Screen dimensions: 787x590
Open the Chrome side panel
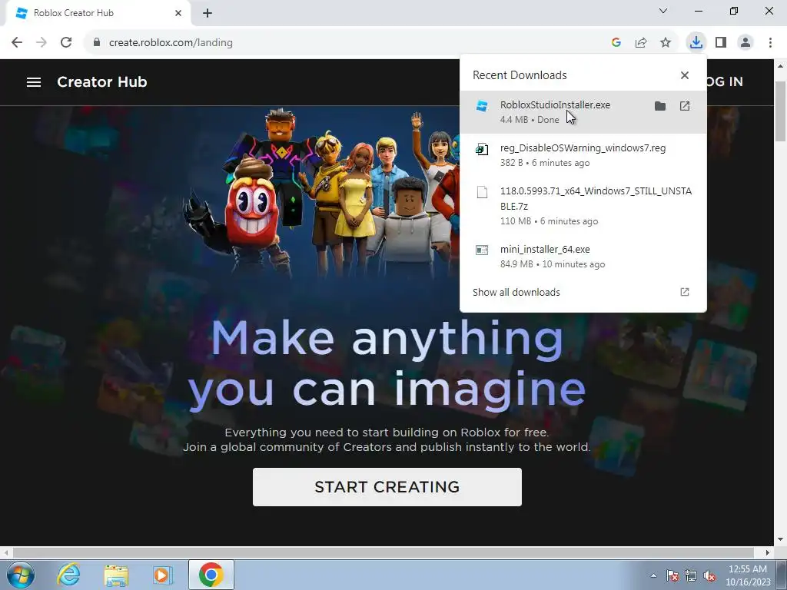click(x=721, y=43)
